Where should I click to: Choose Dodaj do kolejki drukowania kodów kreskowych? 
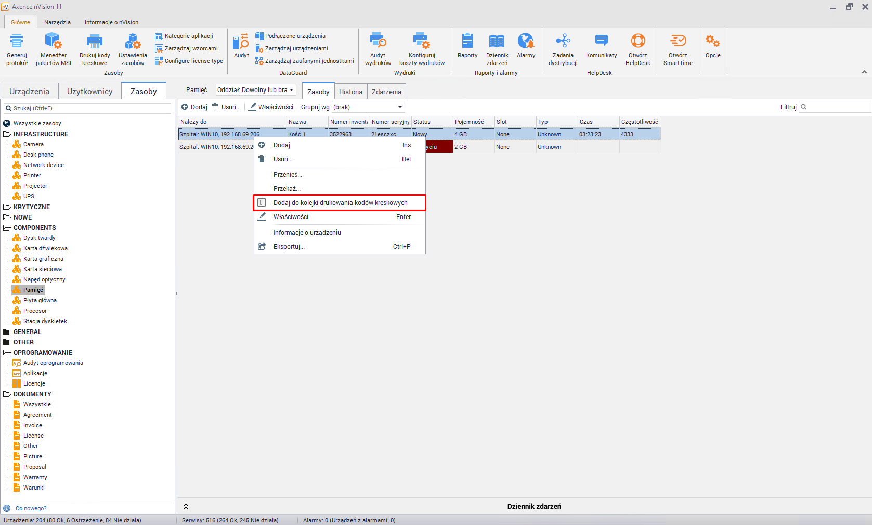pyautogui.click(x=340, y=203)
